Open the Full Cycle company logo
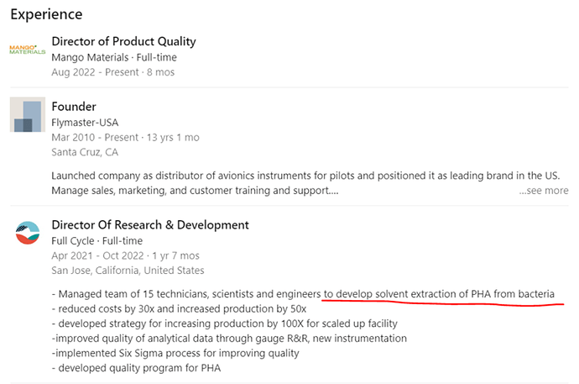 (x=28, y=233)
